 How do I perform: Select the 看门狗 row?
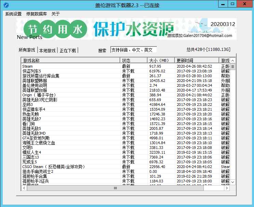(126, 124)
